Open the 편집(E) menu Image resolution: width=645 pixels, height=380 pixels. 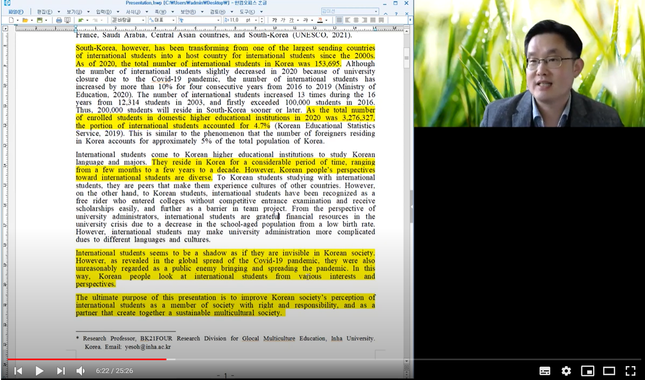(44, 12)
